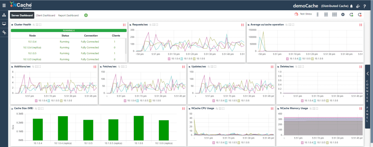
Task: Pause the Cluster Health panel
Action: pyautogui.click(x=124, y=25)
